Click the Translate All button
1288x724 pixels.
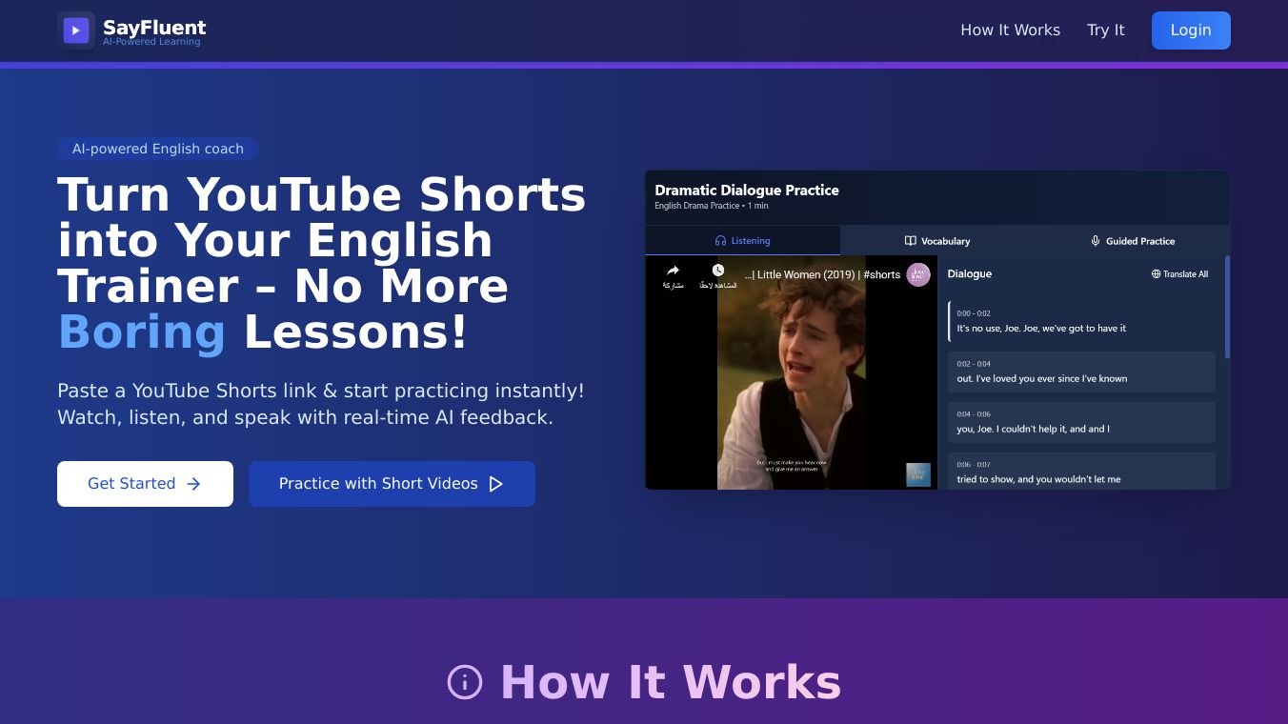(x=1179, y=274)
